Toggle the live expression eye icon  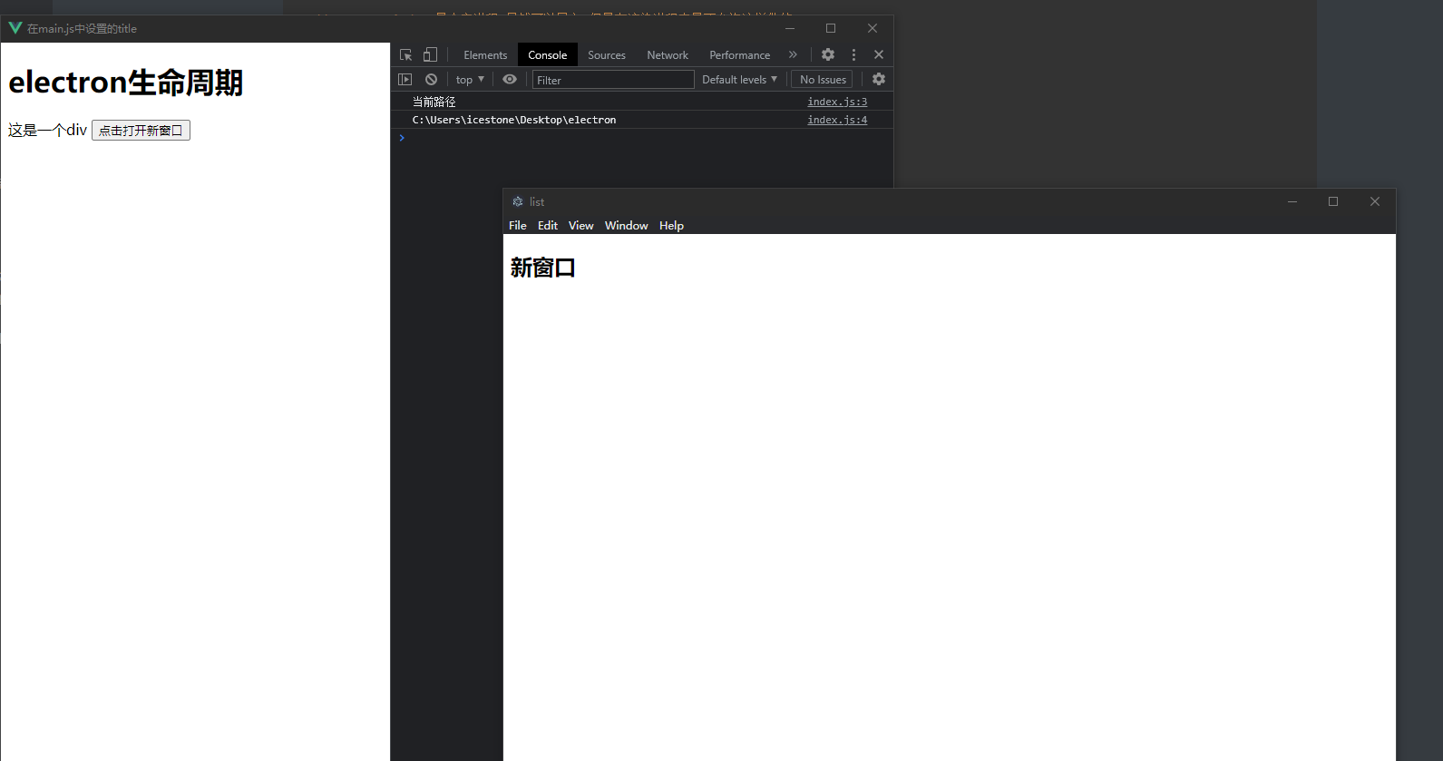[510, 80]
